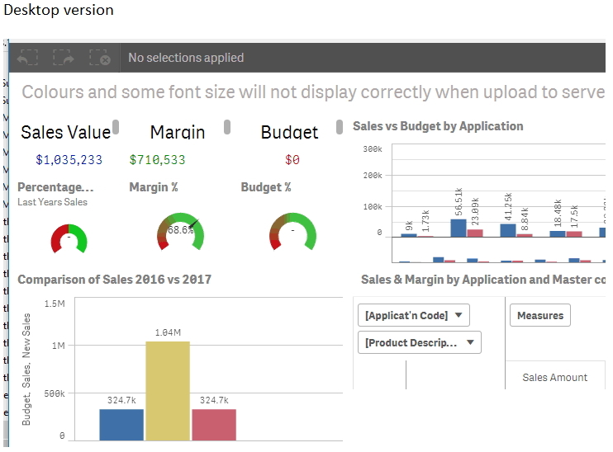
Task: Click the scroll handle beside Sales Value
Action: [116, 127]
